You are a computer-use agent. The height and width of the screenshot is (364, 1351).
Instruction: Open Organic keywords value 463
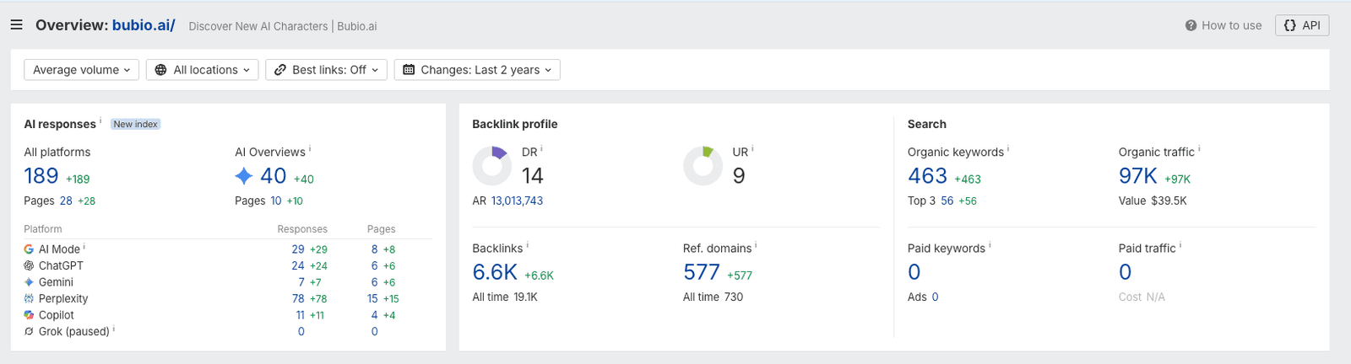[x=927, y=176]
